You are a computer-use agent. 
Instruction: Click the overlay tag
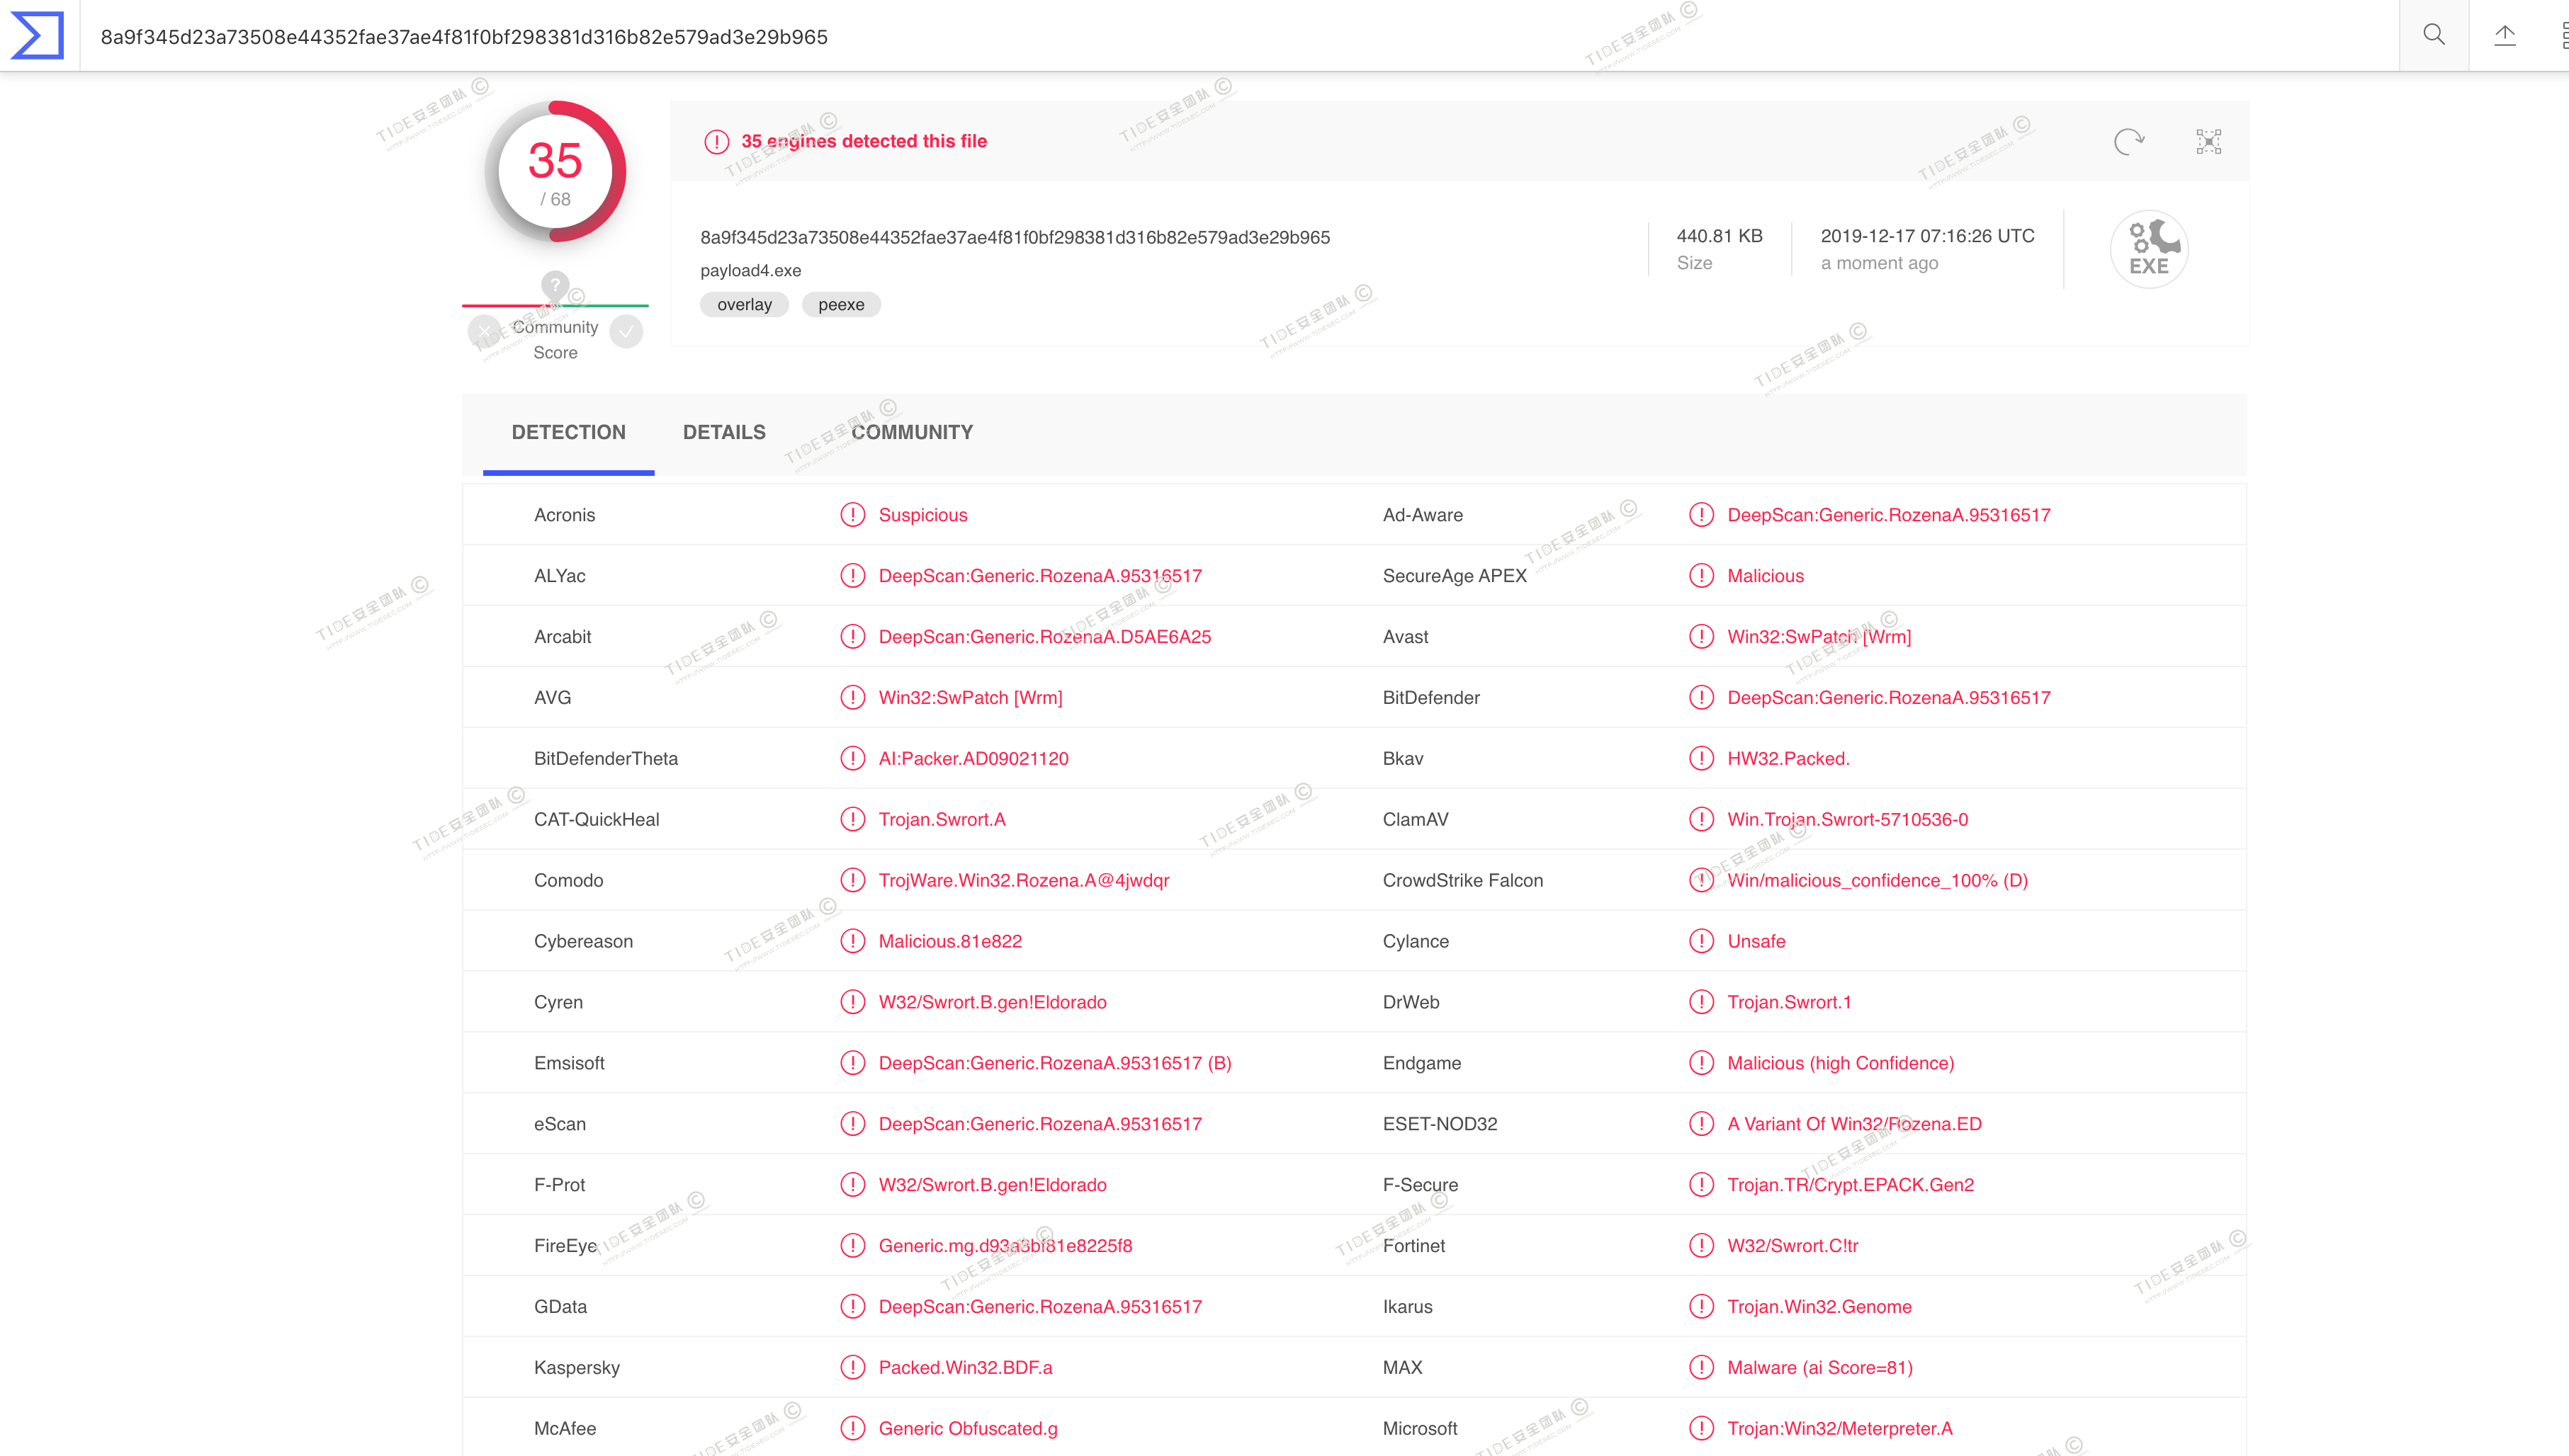click(745, 305)
